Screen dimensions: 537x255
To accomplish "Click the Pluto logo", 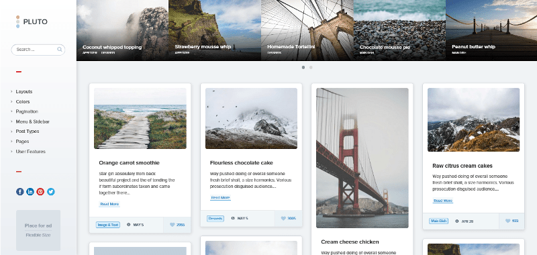I will [x=32, y=21].
